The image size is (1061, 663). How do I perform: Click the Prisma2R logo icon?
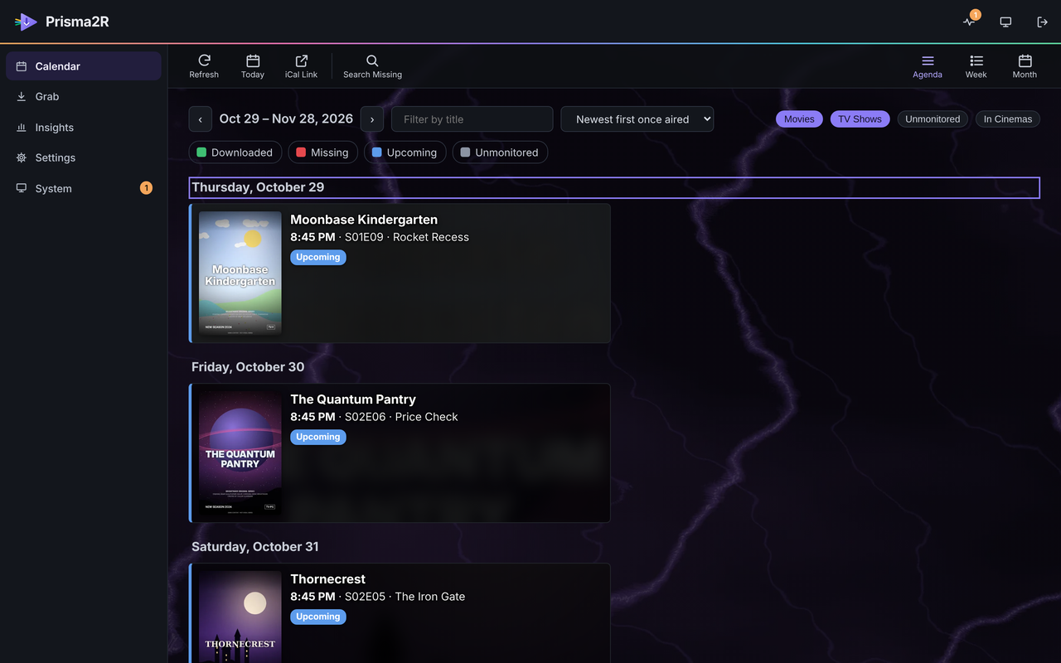[26, 22]
